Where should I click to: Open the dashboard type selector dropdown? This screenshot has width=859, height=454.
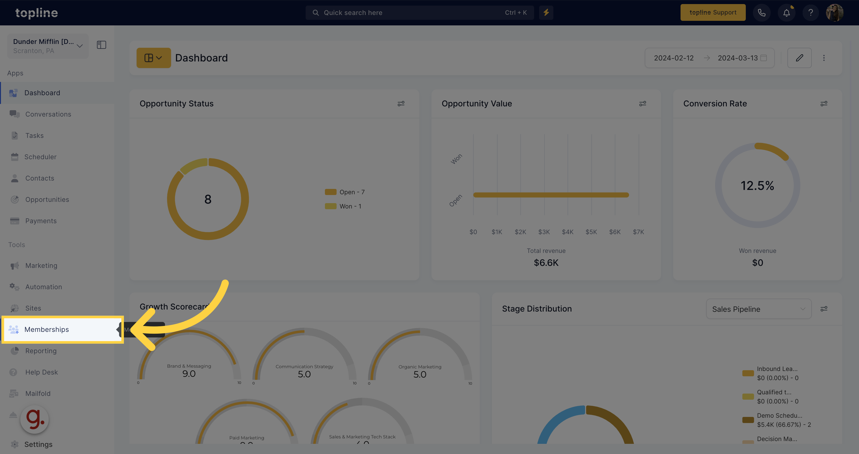click(153, 57)
